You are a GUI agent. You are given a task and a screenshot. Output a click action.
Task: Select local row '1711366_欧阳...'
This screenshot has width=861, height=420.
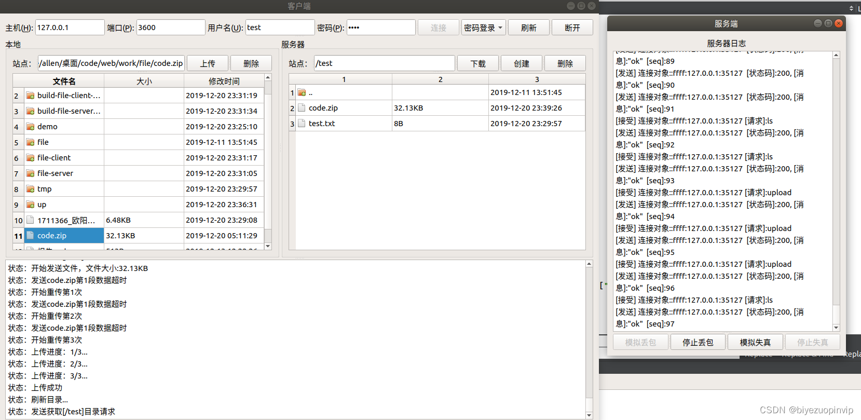click(x=66, y=220)
